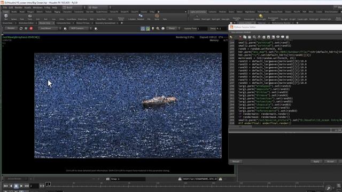Pause the running render
Screen dimensions: 342x192
point(26,28)
